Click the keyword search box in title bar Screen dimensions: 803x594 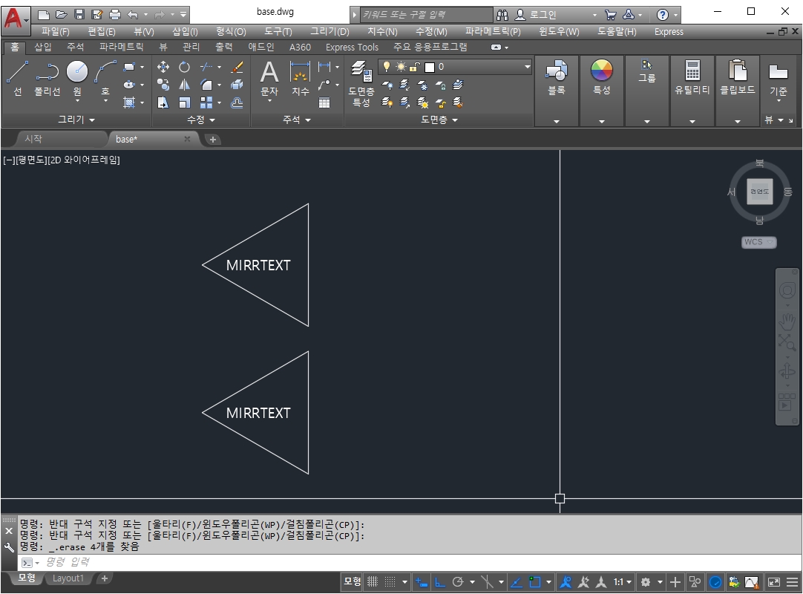(x=426, y=14)
